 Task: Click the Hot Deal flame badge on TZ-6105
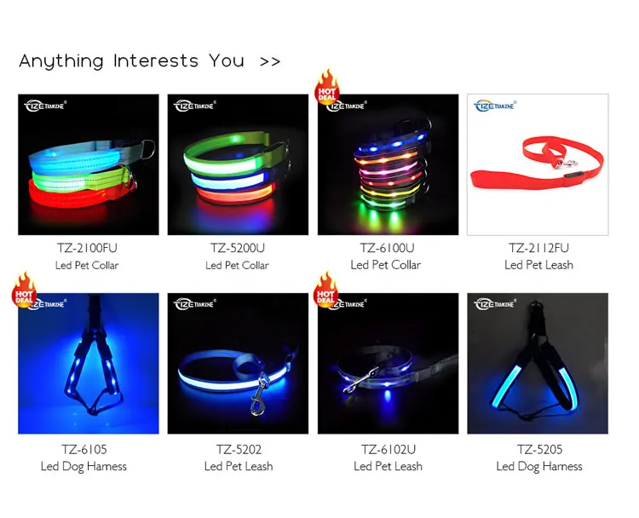[24, 289]
